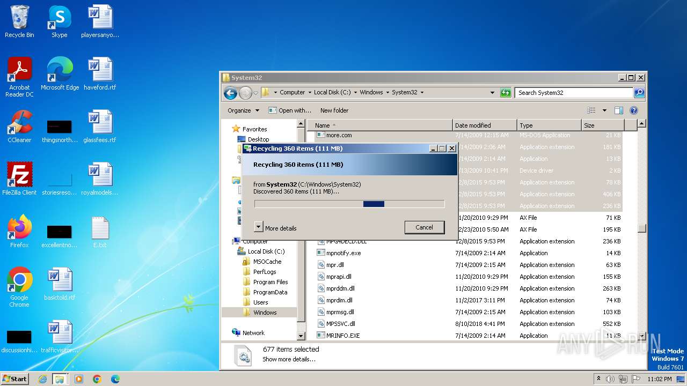
Task: Select the mpnotify.exe file row
Action: click(x=469, y=253)
